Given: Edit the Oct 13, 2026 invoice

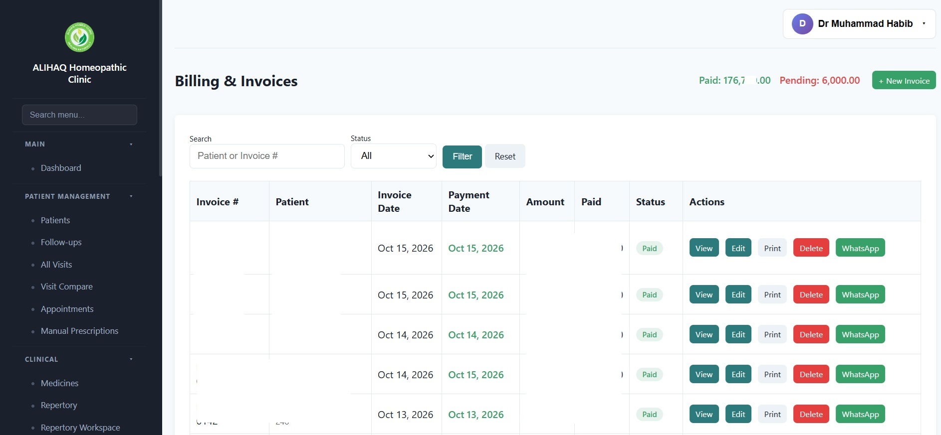Looking at the screenshot, I should 738,414.
